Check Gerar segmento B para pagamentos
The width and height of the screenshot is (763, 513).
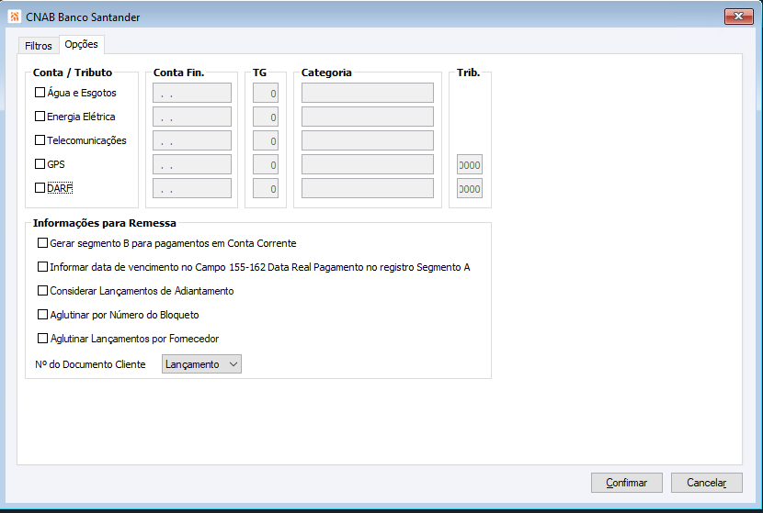coord(43,243)
